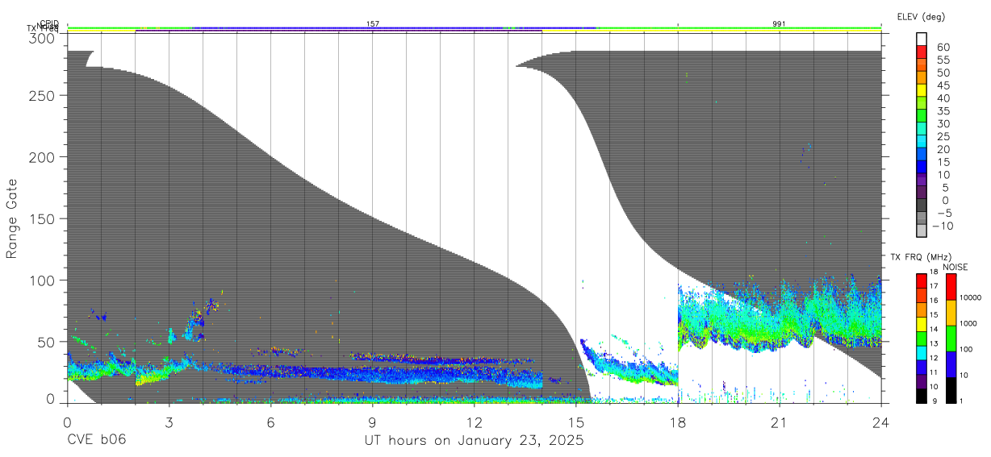Click elevation colorbar label 40
991x457 pixels.
coord(943,98)
